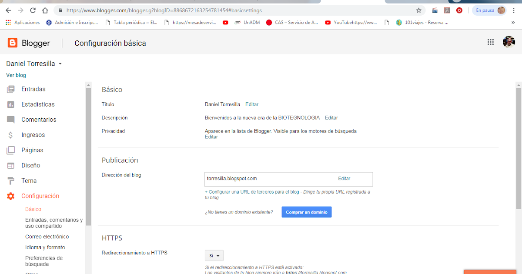Viewport: 522px width, 274px height.
Task: Click the Ver blog link
Action: click(16, 75)
